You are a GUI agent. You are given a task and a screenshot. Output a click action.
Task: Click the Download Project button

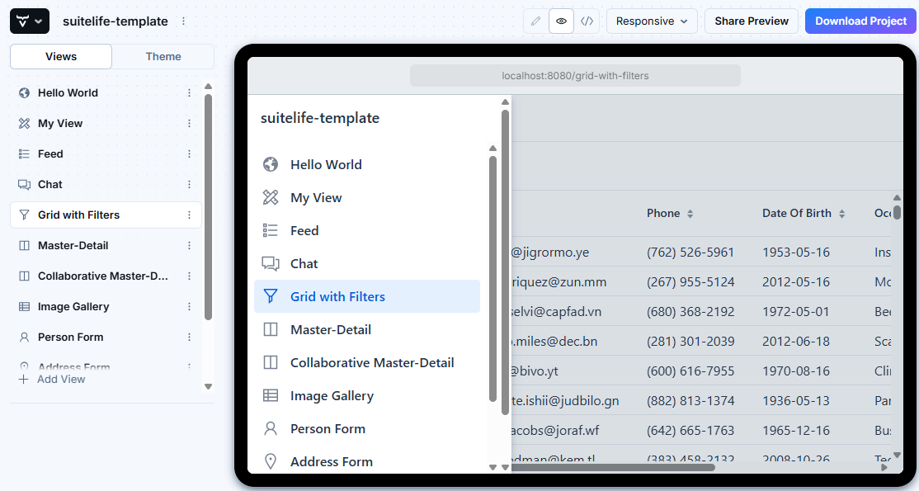(x=860, y=21)
